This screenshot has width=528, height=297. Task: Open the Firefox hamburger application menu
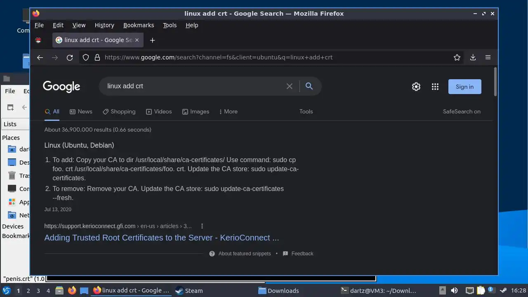[488, 57]
